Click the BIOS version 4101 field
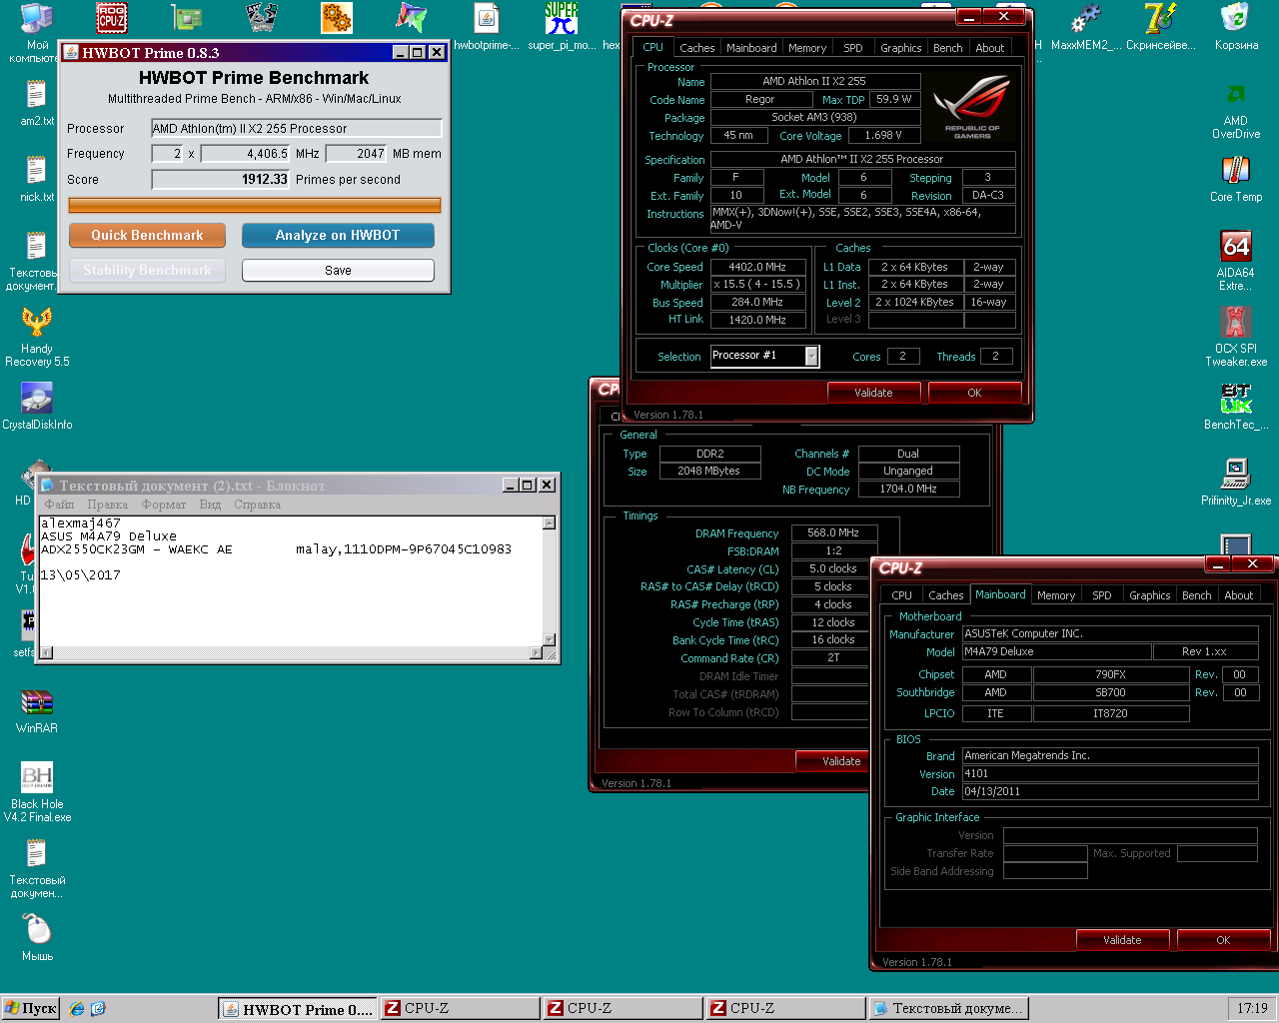This screenshot has height=1023, width=1279. point(1110,773)
